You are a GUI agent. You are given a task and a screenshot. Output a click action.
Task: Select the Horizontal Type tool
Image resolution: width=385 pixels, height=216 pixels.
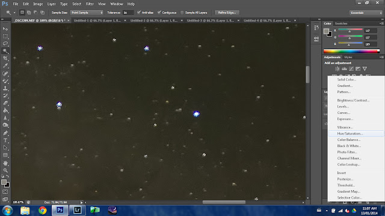[x=5, y=140]
